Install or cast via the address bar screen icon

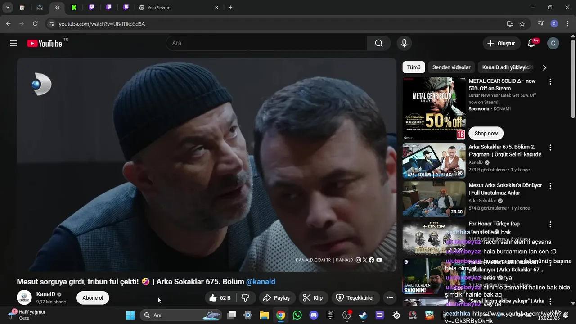tap(510, 23)
